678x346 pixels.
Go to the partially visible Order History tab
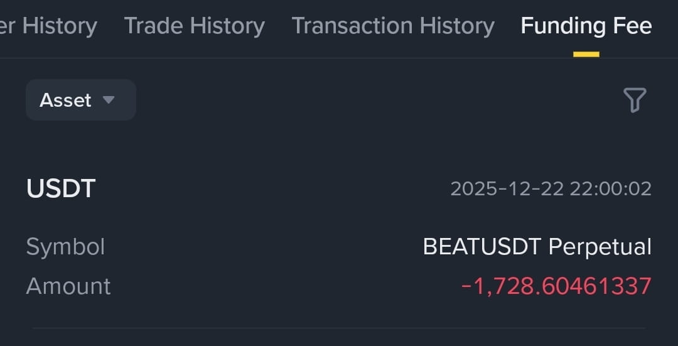[48, 27]
